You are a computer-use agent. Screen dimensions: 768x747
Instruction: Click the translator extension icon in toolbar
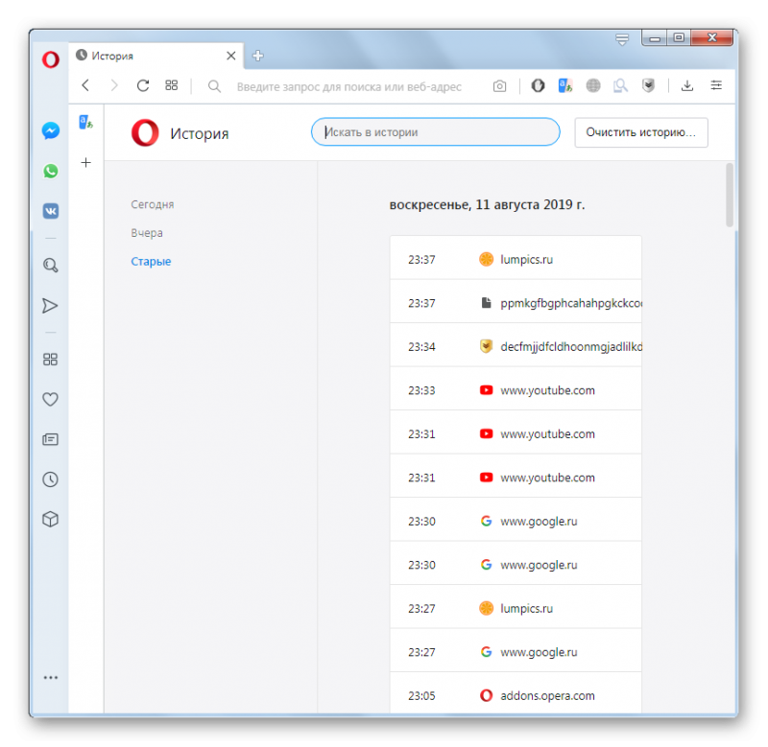(565, 85)
